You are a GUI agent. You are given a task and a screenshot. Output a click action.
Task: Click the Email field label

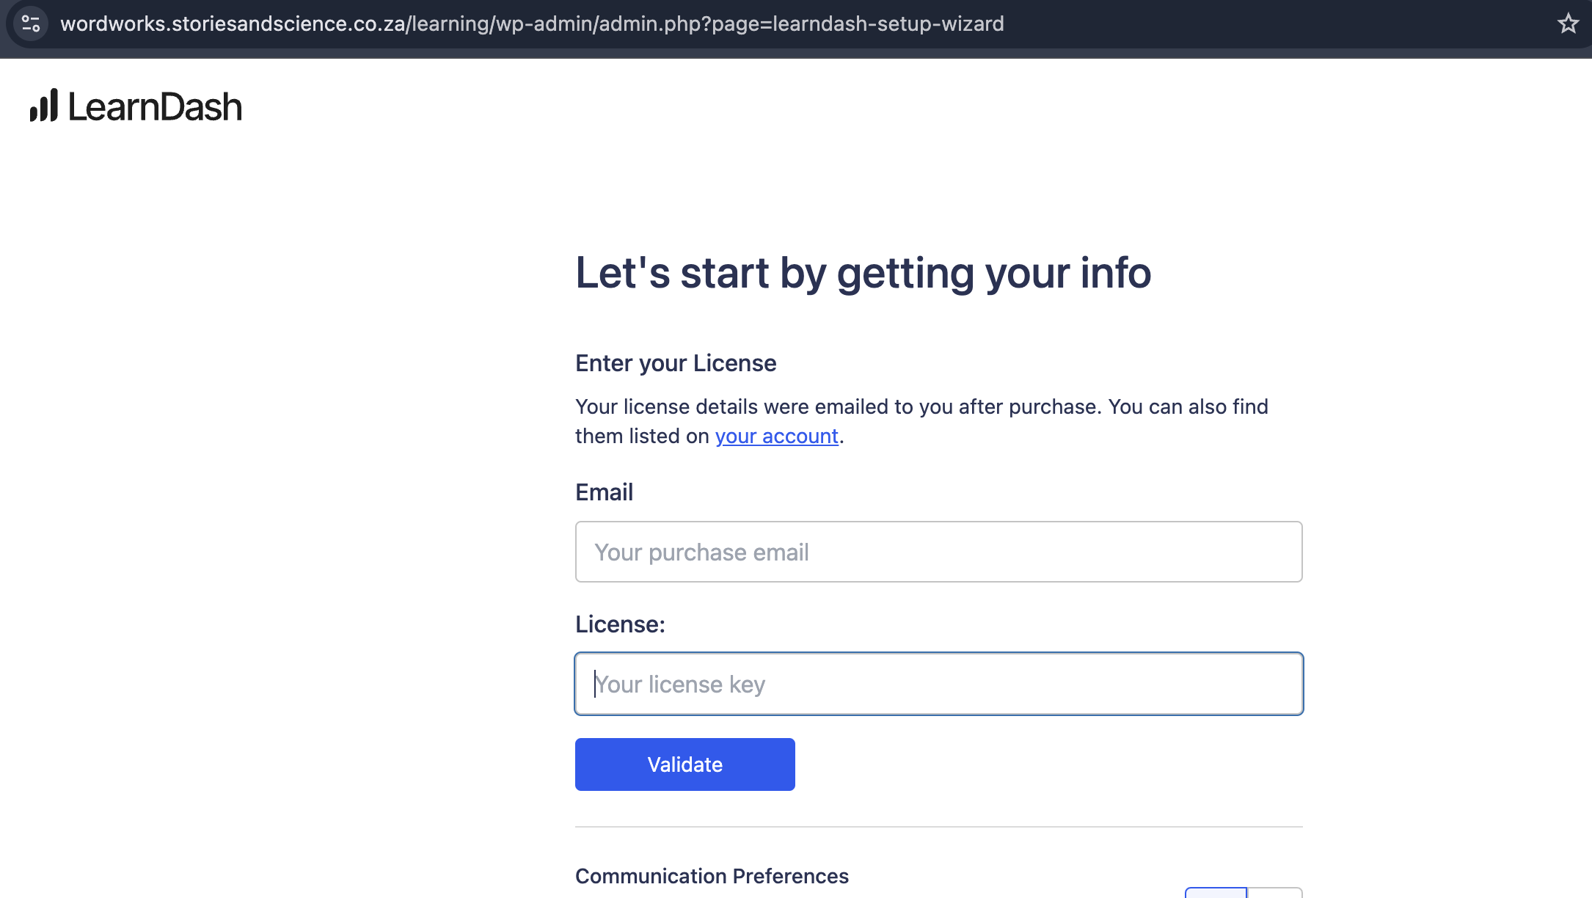click(604, 492)
